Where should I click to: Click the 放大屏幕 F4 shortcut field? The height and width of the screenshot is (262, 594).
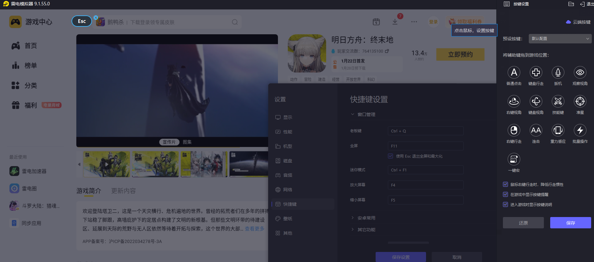coord(426,185)
